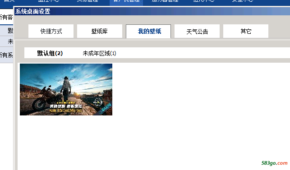Open the 快捷方式 tab
The image size is (290, 170).
tap(51, 31)
